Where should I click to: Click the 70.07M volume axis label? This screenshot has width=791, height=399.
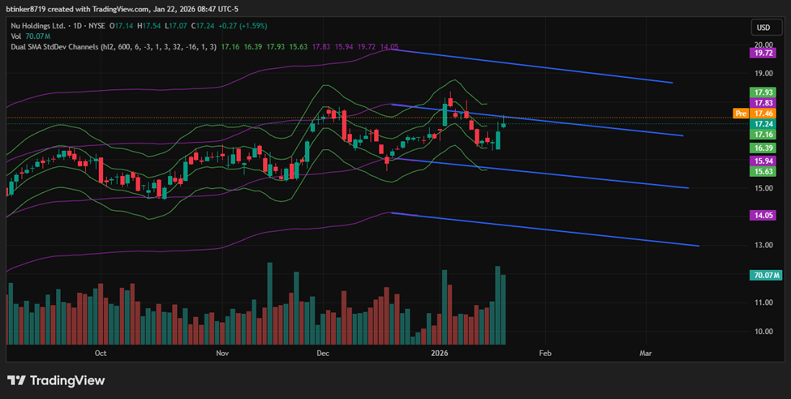(767, 276)
